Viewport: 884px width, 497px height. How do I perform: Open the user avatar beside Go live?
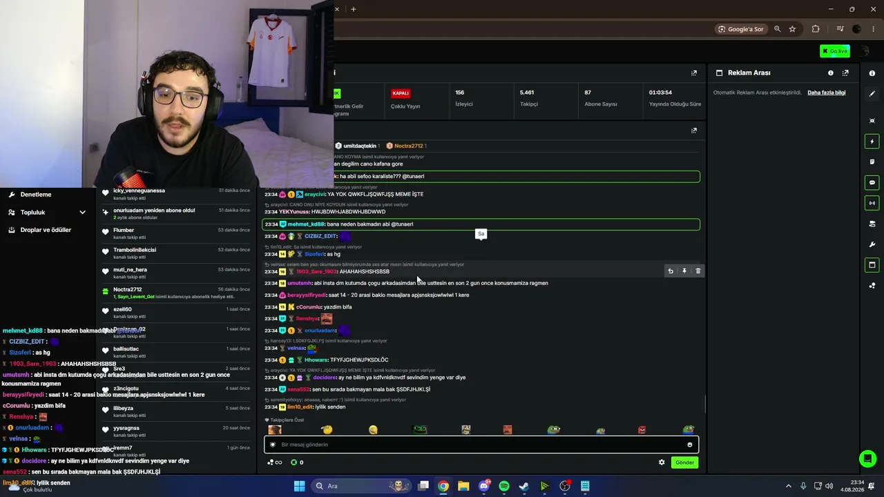pos(864,51)
